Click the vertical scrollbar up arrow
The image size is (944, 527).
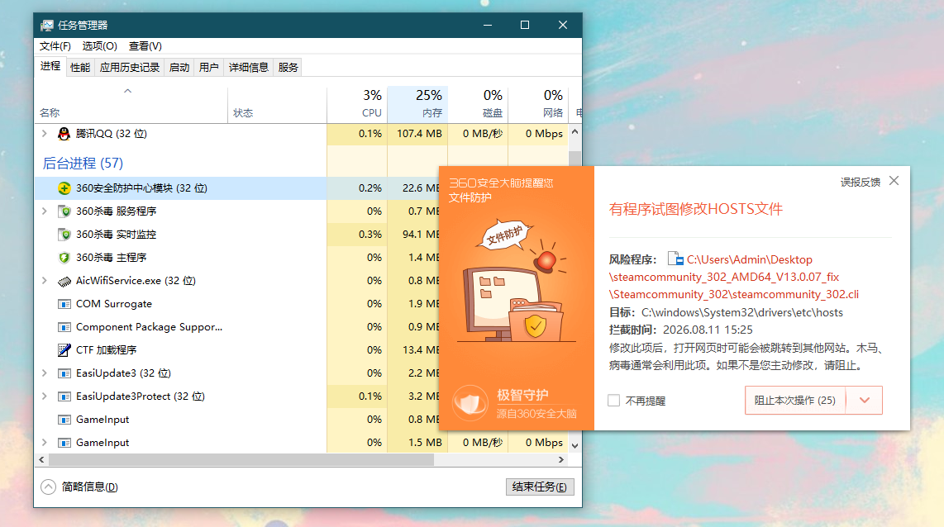click(x=575, y=131)
